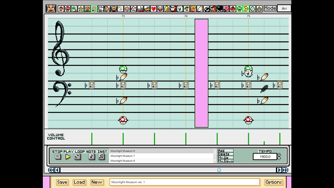This screenshot has width=334, height=188.
Task: Step forward one with right arrow
Action: click(279, 170)
